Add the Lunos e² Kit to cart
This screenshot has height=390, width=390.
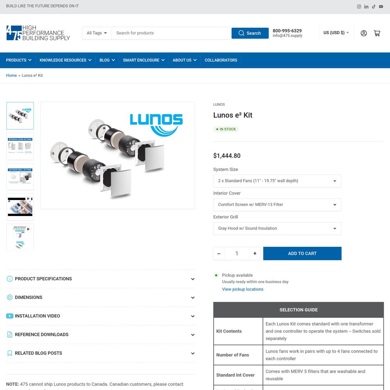tap(302, 253)
